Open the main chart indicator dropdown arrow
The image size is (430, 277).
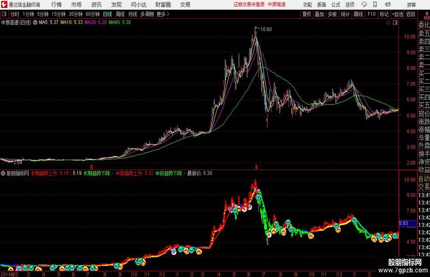click(35, 22)
